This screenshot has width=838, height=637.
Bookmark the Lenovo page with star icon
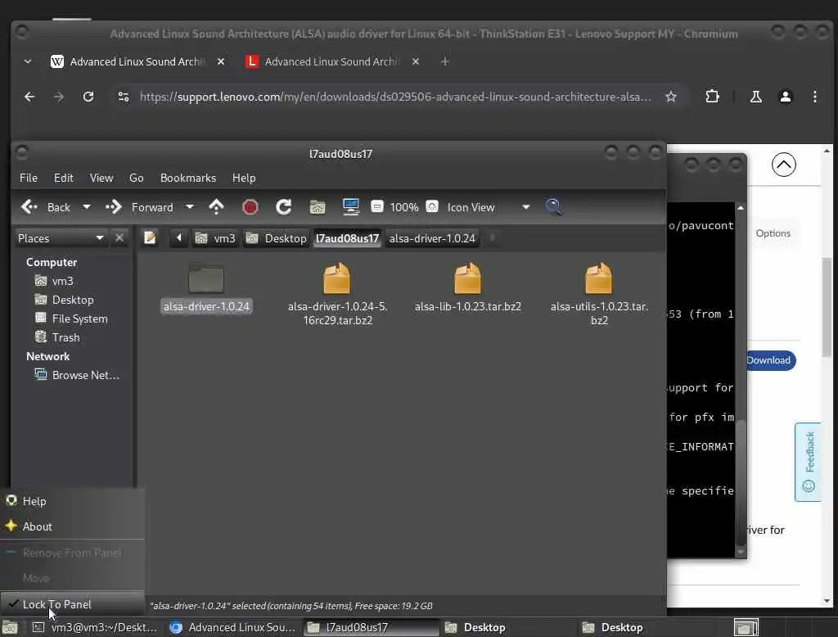point(671,97)
